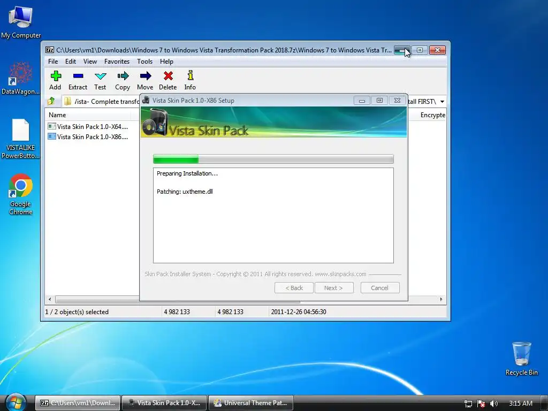Click the horizontal scrollbar left arrow

pos(50,299)
